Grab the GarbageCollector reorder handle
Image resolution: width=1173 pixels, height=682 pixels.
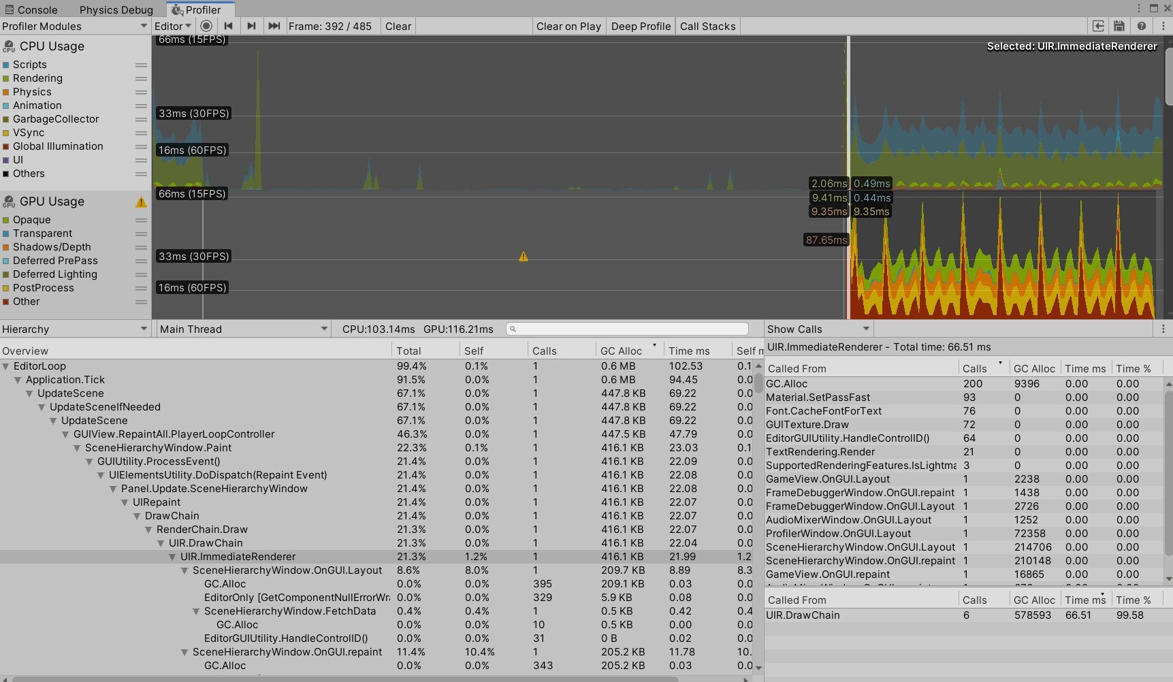[141, 120]
